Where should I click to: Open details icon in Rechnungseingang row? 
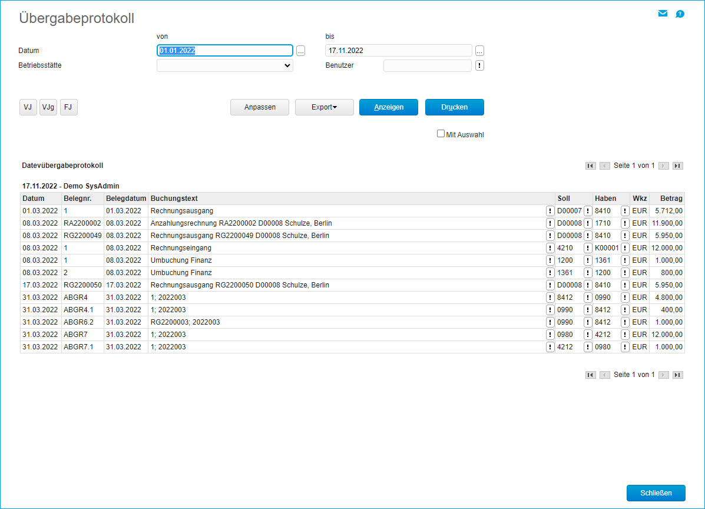tap(550, 248)
